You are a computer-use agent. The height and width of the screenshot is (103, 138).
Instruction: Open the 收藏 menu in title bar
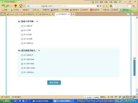[106, 2]
